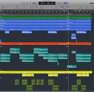Select the 06_Tambourine.04 audio region
Screen dimensions: 94x92
tap(81, 32)
